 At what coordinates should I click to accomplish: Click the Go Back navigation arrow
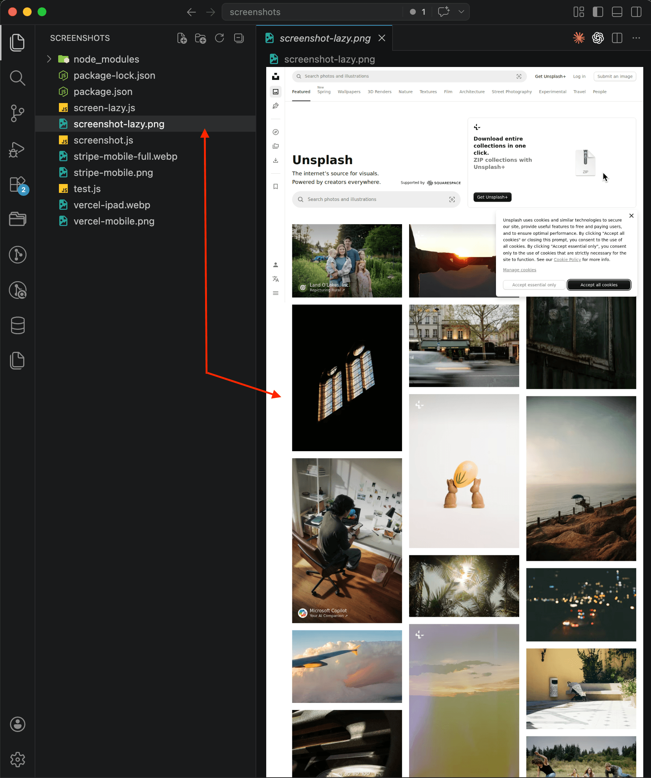192,12
